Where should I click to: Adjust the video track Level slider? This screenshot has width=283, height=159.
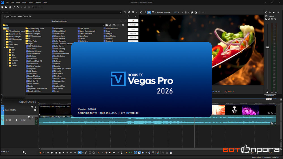tap(35, 110)
